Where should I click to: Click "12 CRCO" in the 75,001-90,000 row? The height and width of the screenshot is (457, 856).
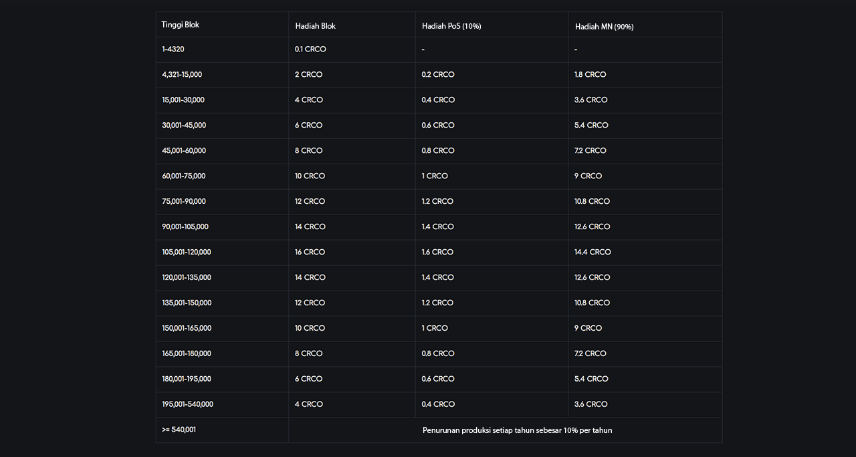coord(310,202)
